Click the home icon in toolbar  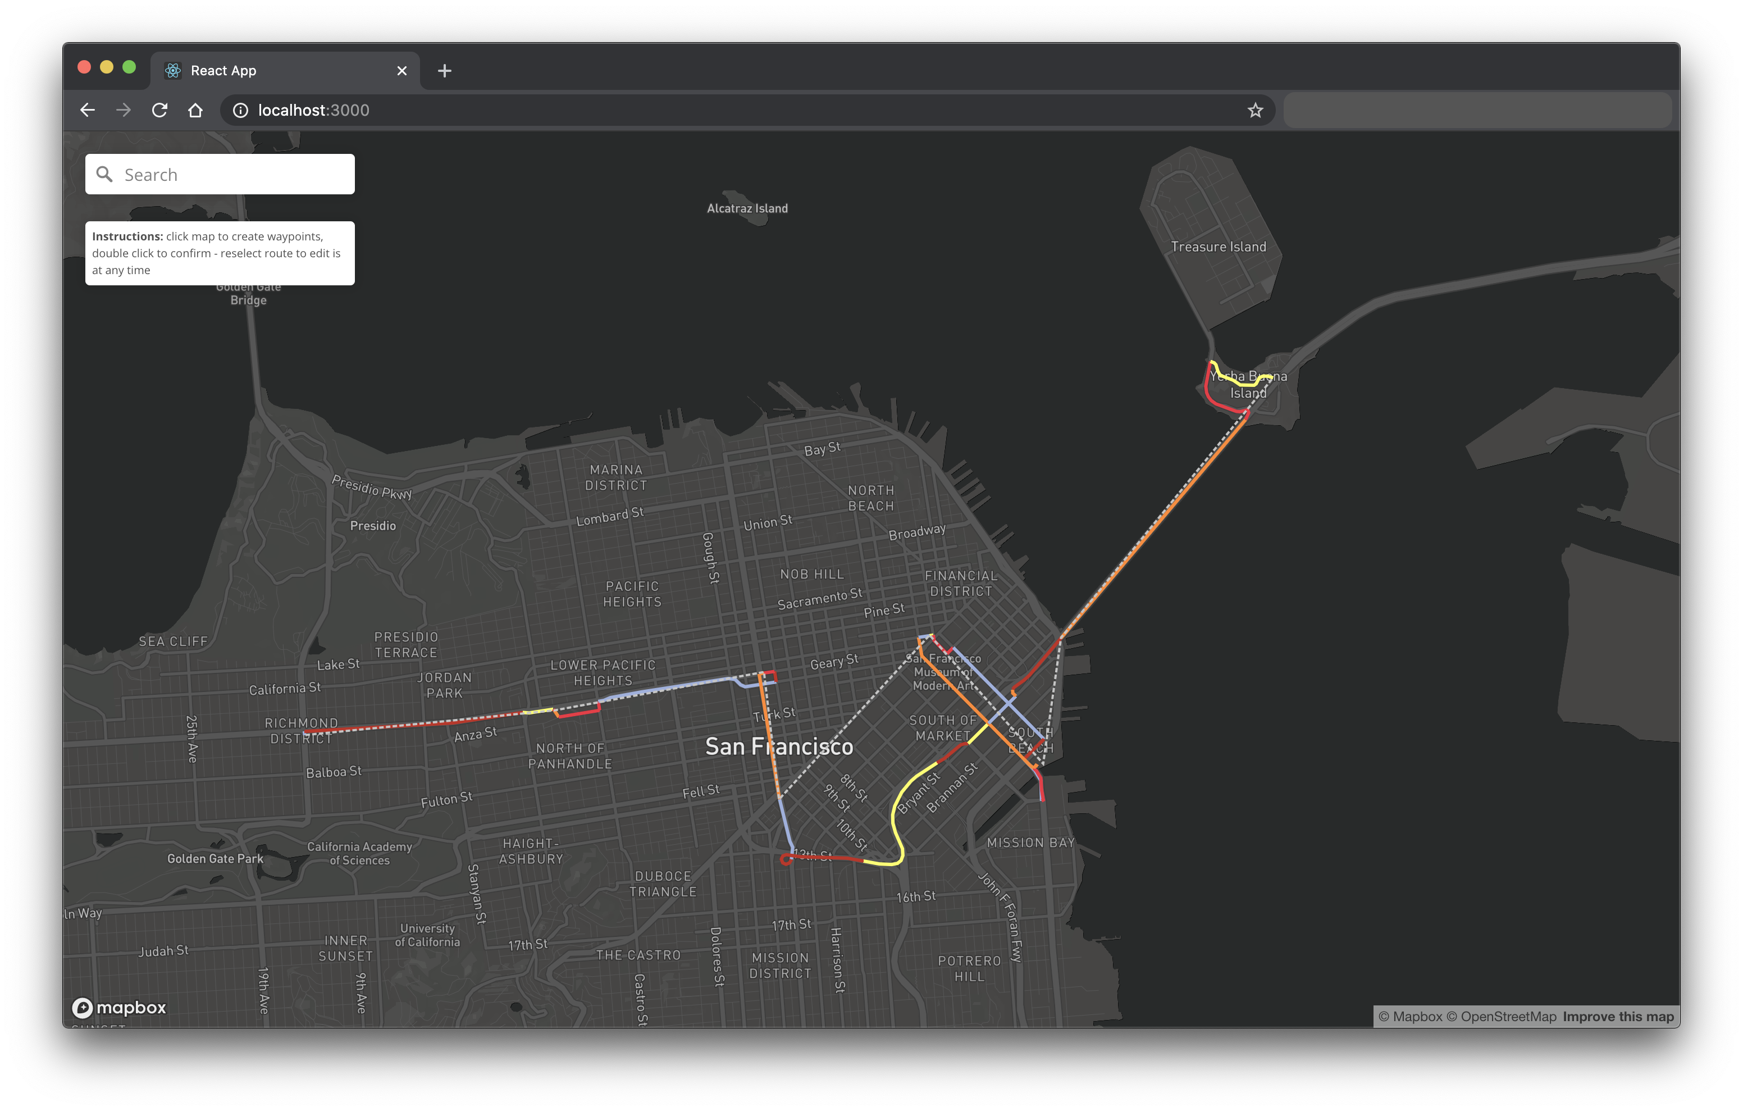(x=195, y=110)
